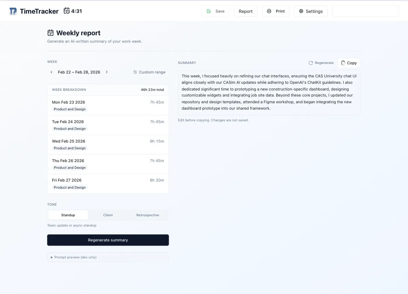
Task: Click the timer icon showing 4:31
Action: [x=67, y=11]
